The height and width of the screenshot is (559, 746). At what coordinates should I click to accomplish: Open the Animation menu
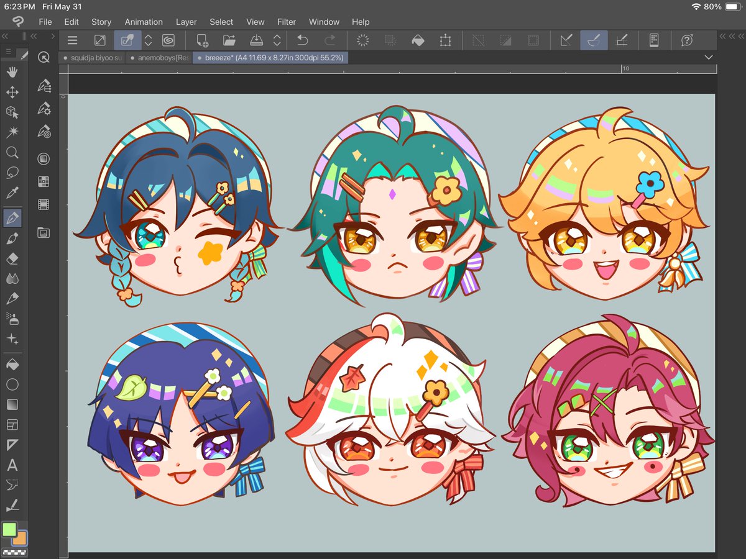click(x=144, y=22)
